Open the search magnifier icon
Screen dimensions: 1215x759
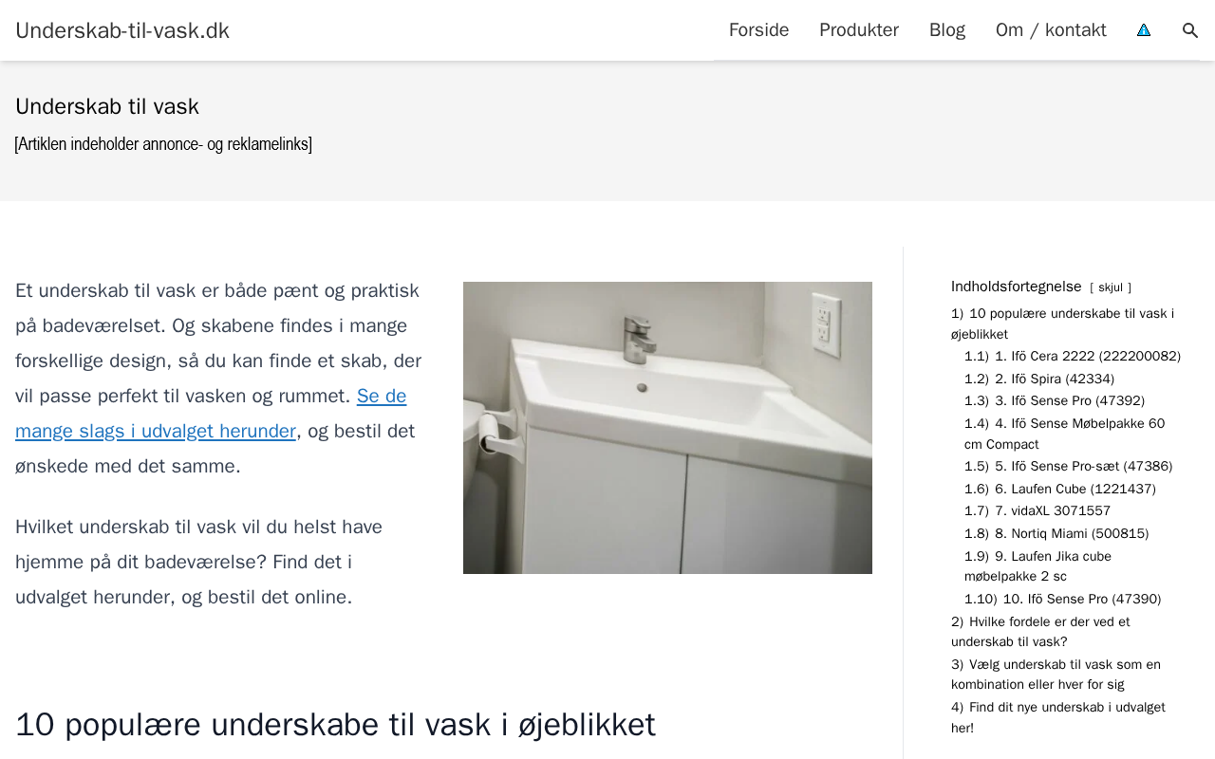[1190, 30]
